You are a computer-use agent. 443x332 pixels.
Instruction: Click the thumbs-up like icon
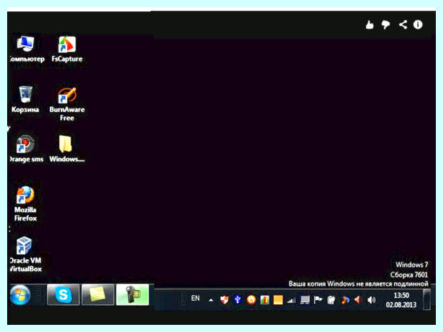[x=369, y=25]
